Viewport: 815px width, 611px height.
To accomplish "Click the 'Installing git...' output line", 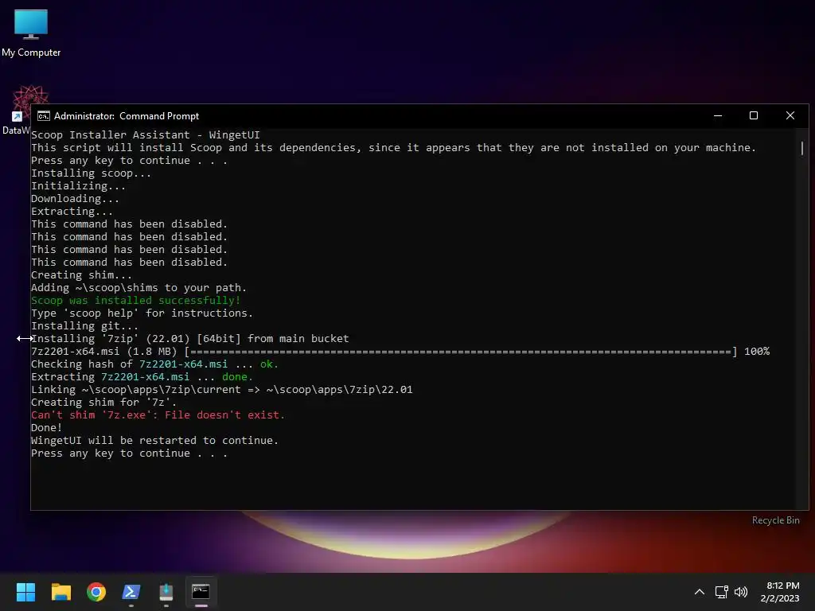I will (x=84, y=326).
